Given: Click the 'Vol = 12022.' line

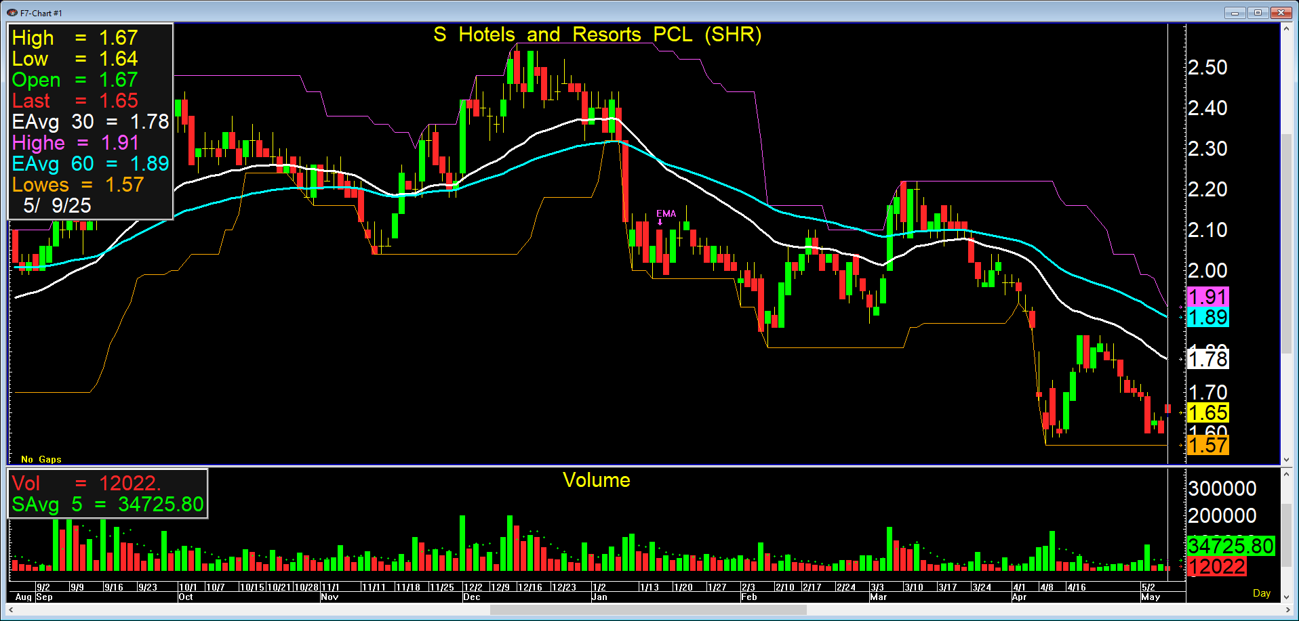Looking at the screenshot, I should (x=87, y=483).
